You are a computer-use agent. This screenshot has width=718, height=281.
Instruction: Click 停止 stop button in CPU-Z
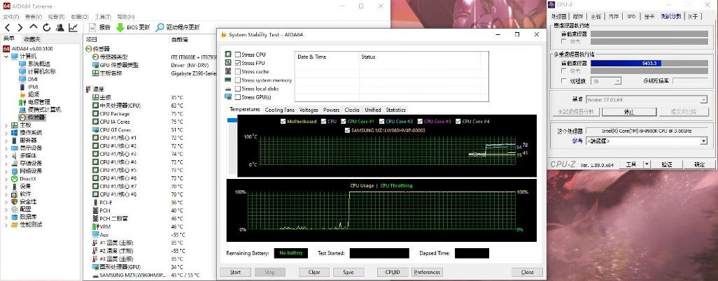[629, 112]
